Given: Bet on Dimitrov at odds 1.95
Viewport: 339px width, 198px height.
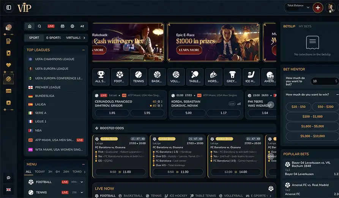Looking at the screenshot, I should [x=147, y=113].
